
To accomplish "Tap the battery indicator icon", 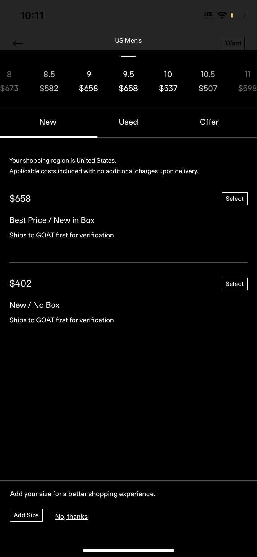I will (238, 15).
